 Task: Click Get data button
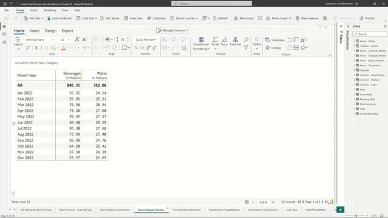[33, 18]
